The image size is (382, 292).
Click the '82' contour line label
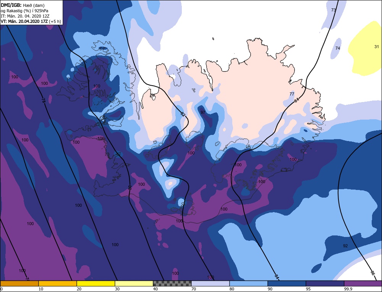tap(183, 114)
